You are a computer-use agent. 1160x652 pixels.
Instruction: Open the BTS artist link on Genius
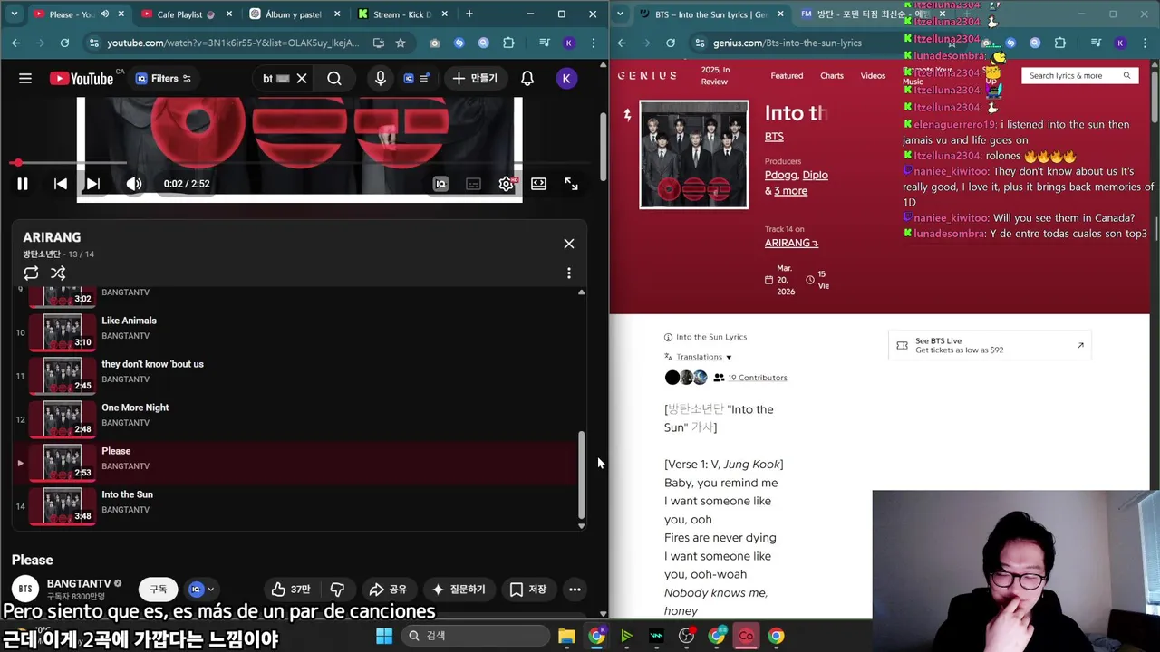(774, 137)
